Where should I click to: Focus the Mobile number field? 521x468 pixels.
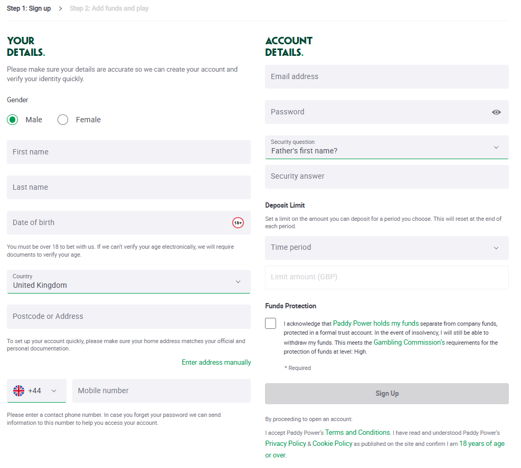coord(161,391)
